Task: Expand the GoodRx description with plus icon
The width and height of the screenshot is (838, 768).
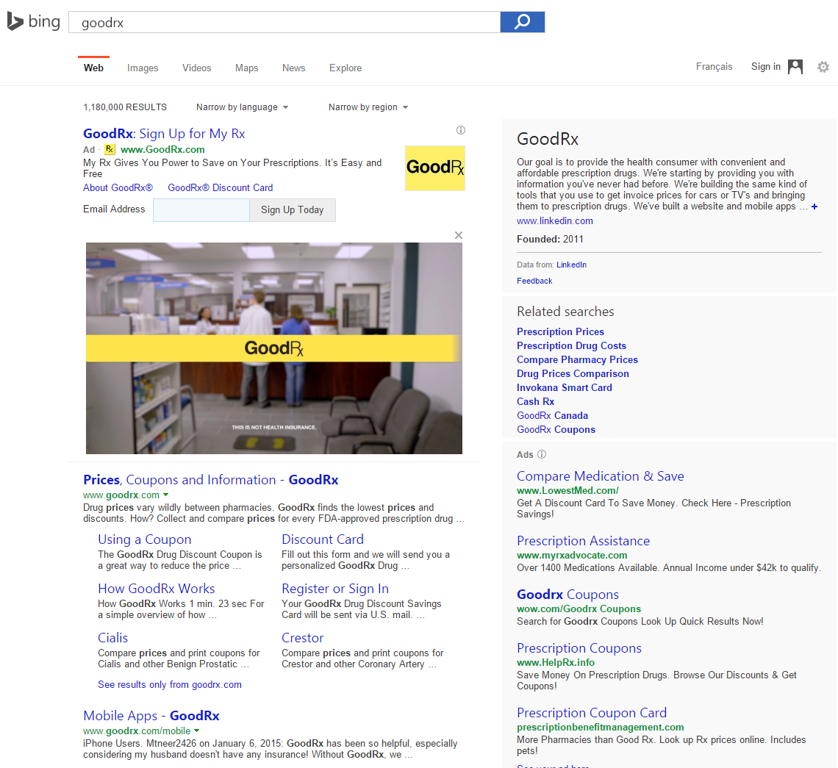Action: pyautogui.click(x=814, y=207)
